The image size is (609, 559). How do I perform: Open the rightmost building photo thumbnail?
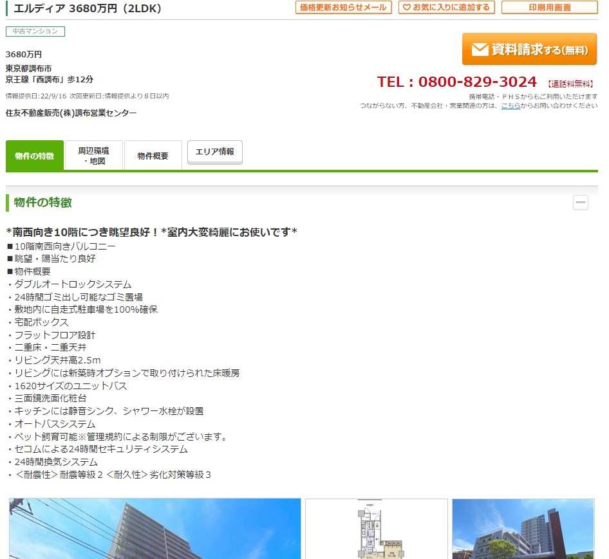(x=523, y=528)
